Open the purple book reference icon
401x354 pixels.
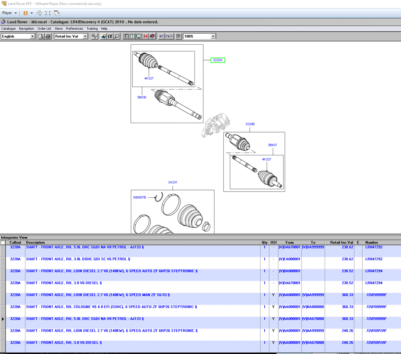[152, 36]
